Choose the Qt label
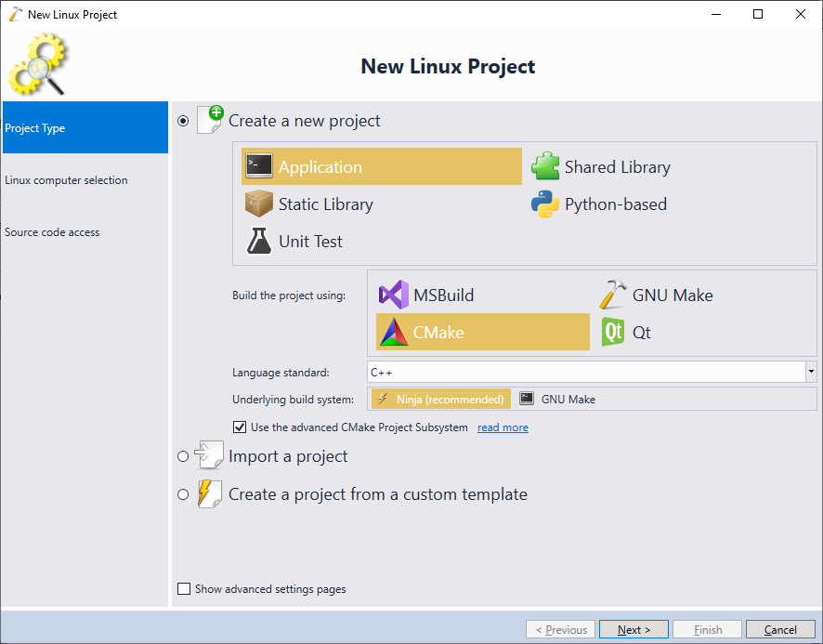The width and height of the screenshot is (823, 644). 641,332
